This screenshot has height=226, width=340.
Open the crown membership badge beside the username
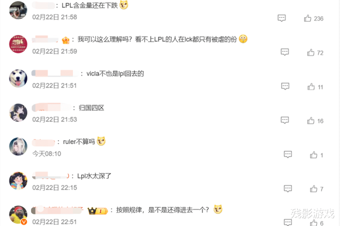tap(98, 210)
